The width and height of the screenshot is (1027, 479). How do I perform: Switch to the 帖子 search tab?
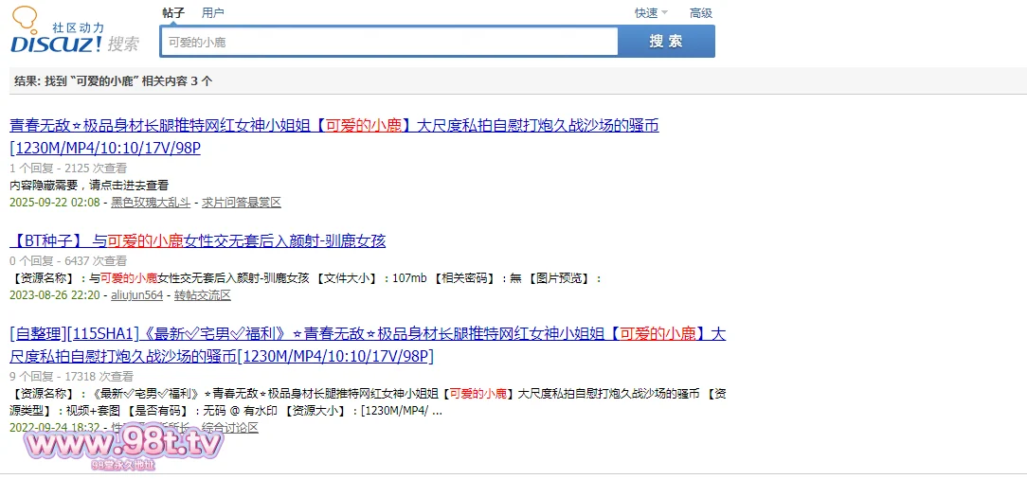[173, 13]
